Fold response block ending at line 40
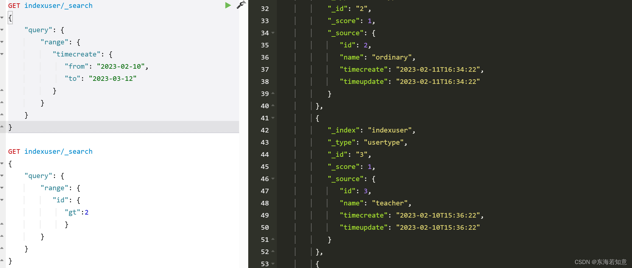The height and width of the screenshot is (268, 632). (273, 105)
